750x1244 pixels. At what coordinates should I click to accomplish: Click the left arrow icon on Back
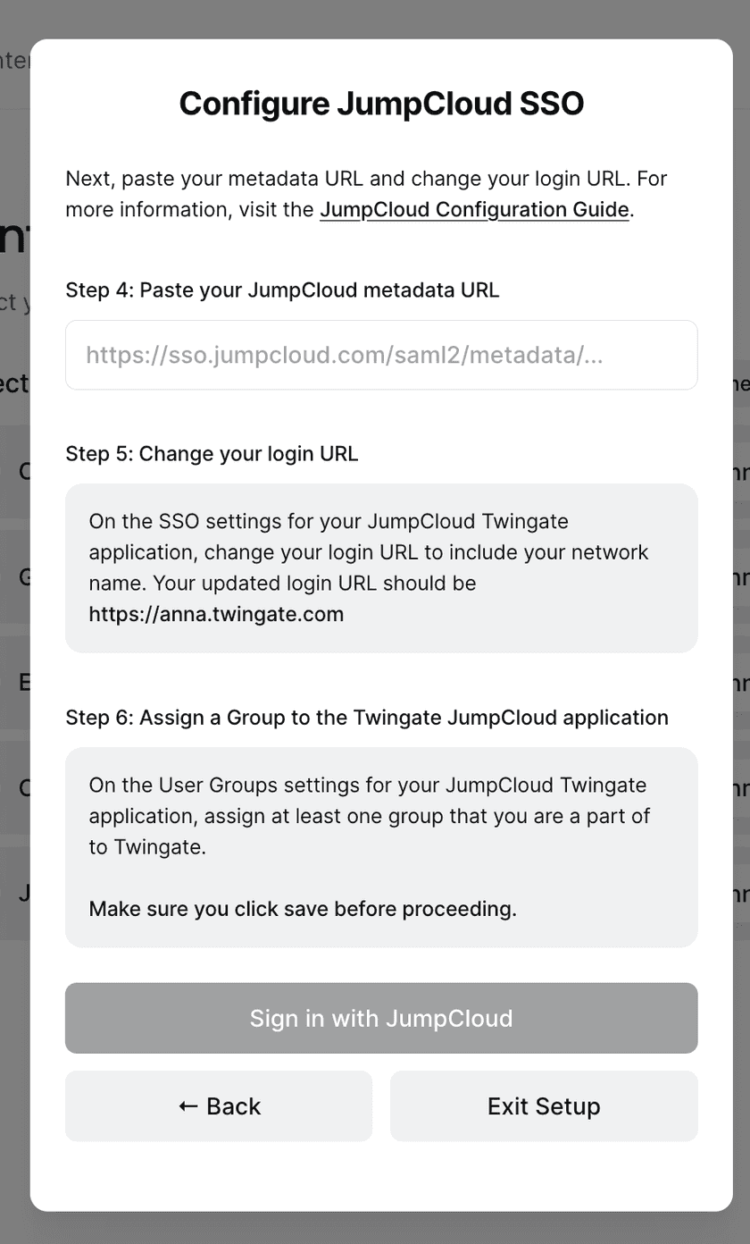click(x=187, y=1106)
